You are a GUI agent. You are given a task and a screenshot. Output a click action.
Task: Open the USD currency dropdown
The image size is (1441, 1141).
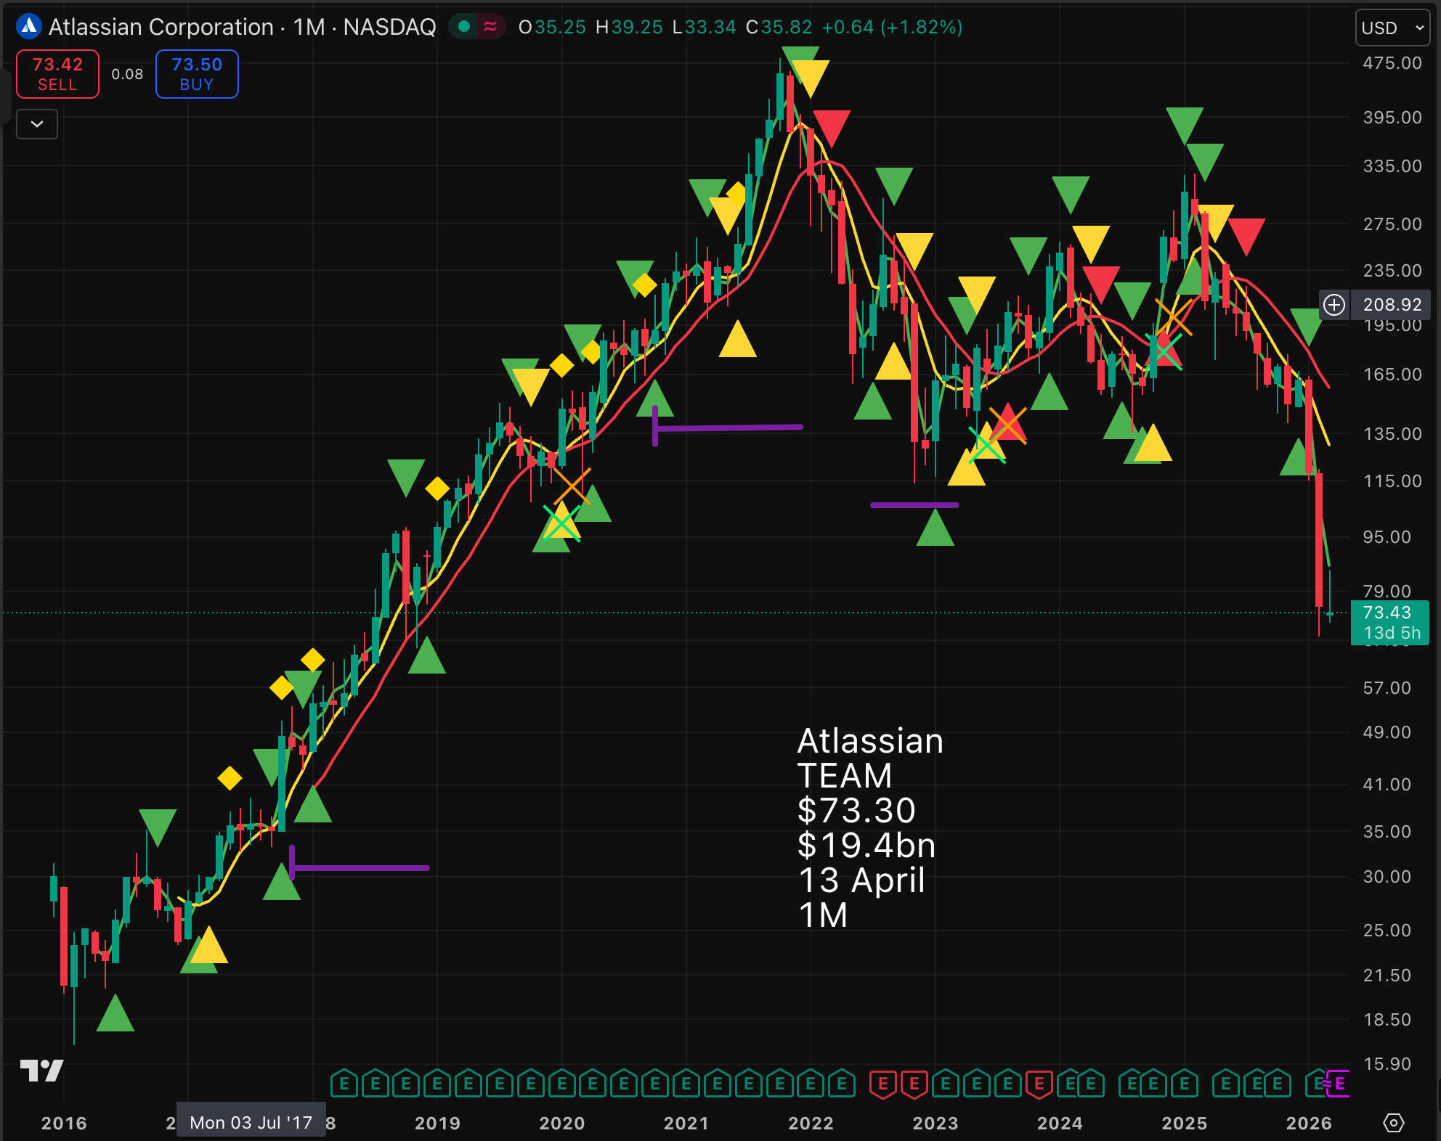pos(1392,28)
